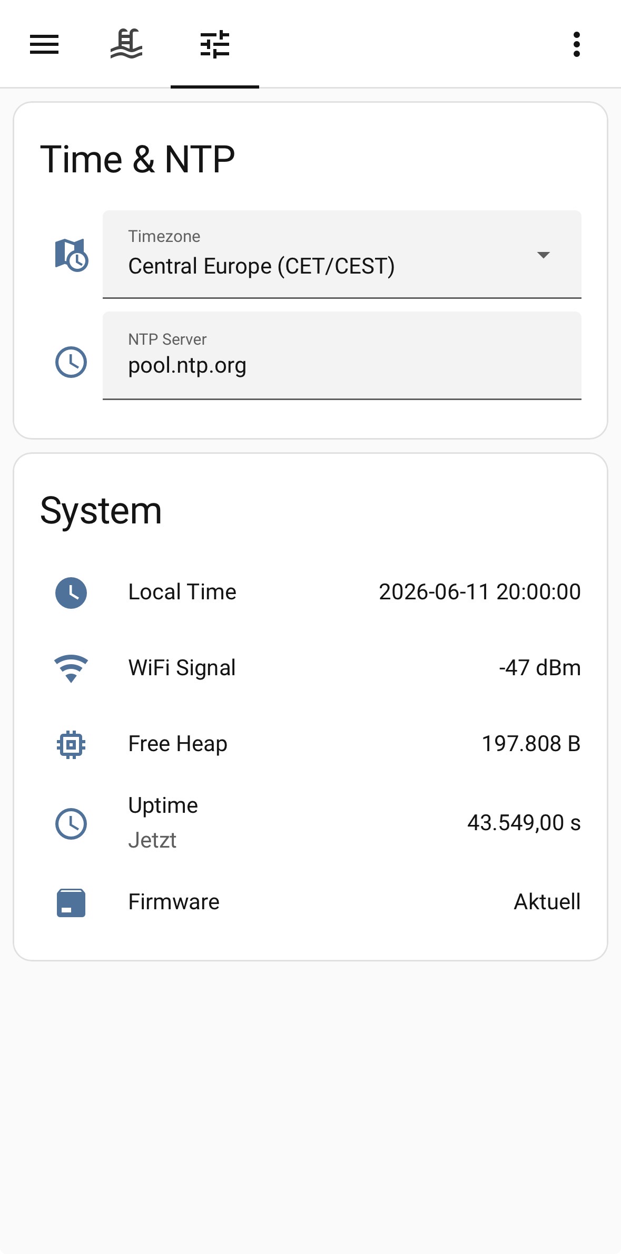Open the Uptime entity row
The height and width of the screenshot is (1254, 621).
[310, 823]
